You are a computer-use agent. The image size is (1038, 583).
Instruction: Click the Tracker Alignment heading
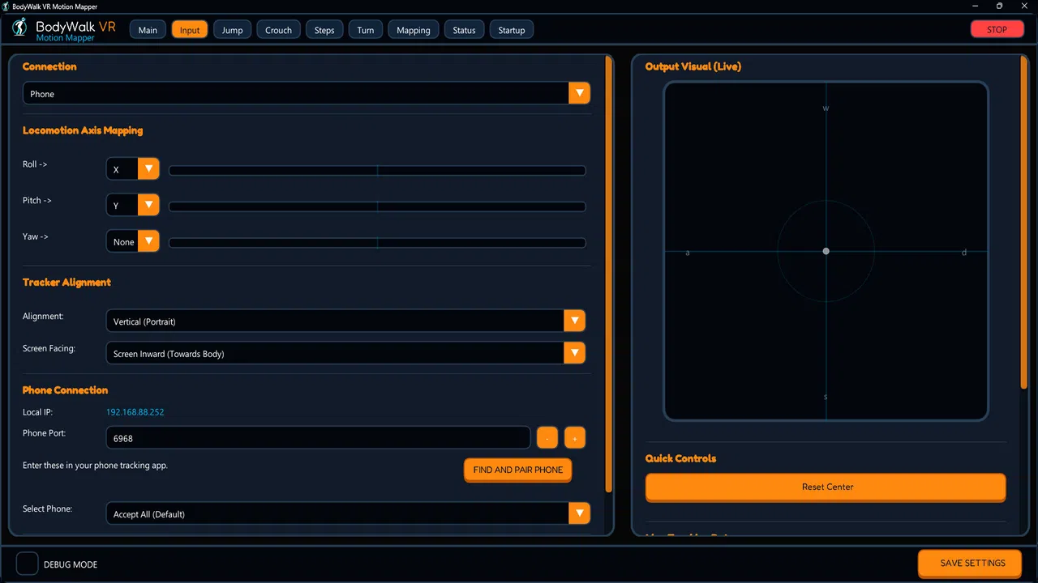pyautogui.click(x=66, y=283)
